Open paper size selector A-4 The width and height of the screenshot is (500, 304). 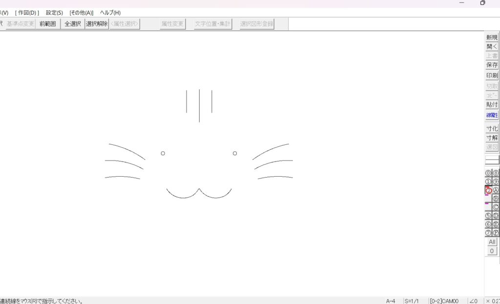(391, 301)
